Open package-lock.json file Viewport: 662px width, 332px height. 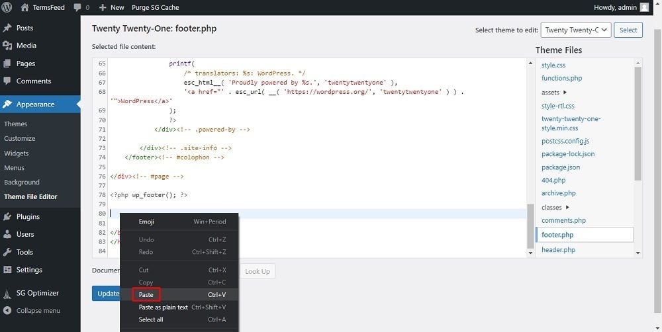(x=568, y=154)
